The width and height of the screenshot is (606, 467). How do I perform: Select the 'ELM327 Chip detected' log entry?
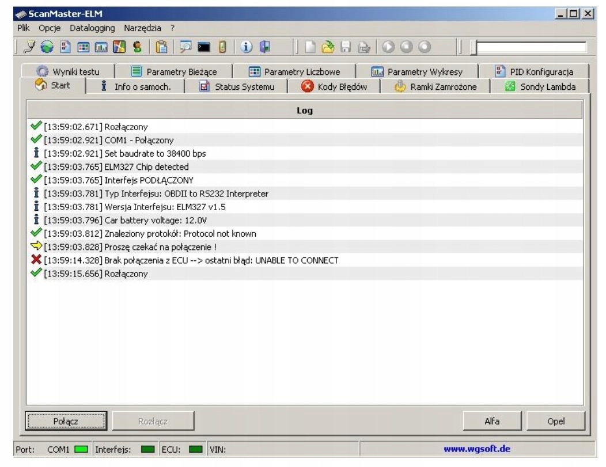[x=305, y=167]
